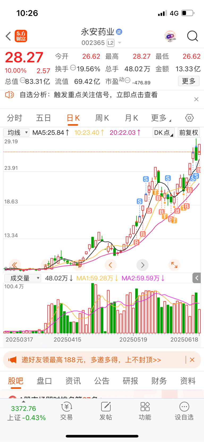Tap the 发帖 post icon

click(106, 411)
